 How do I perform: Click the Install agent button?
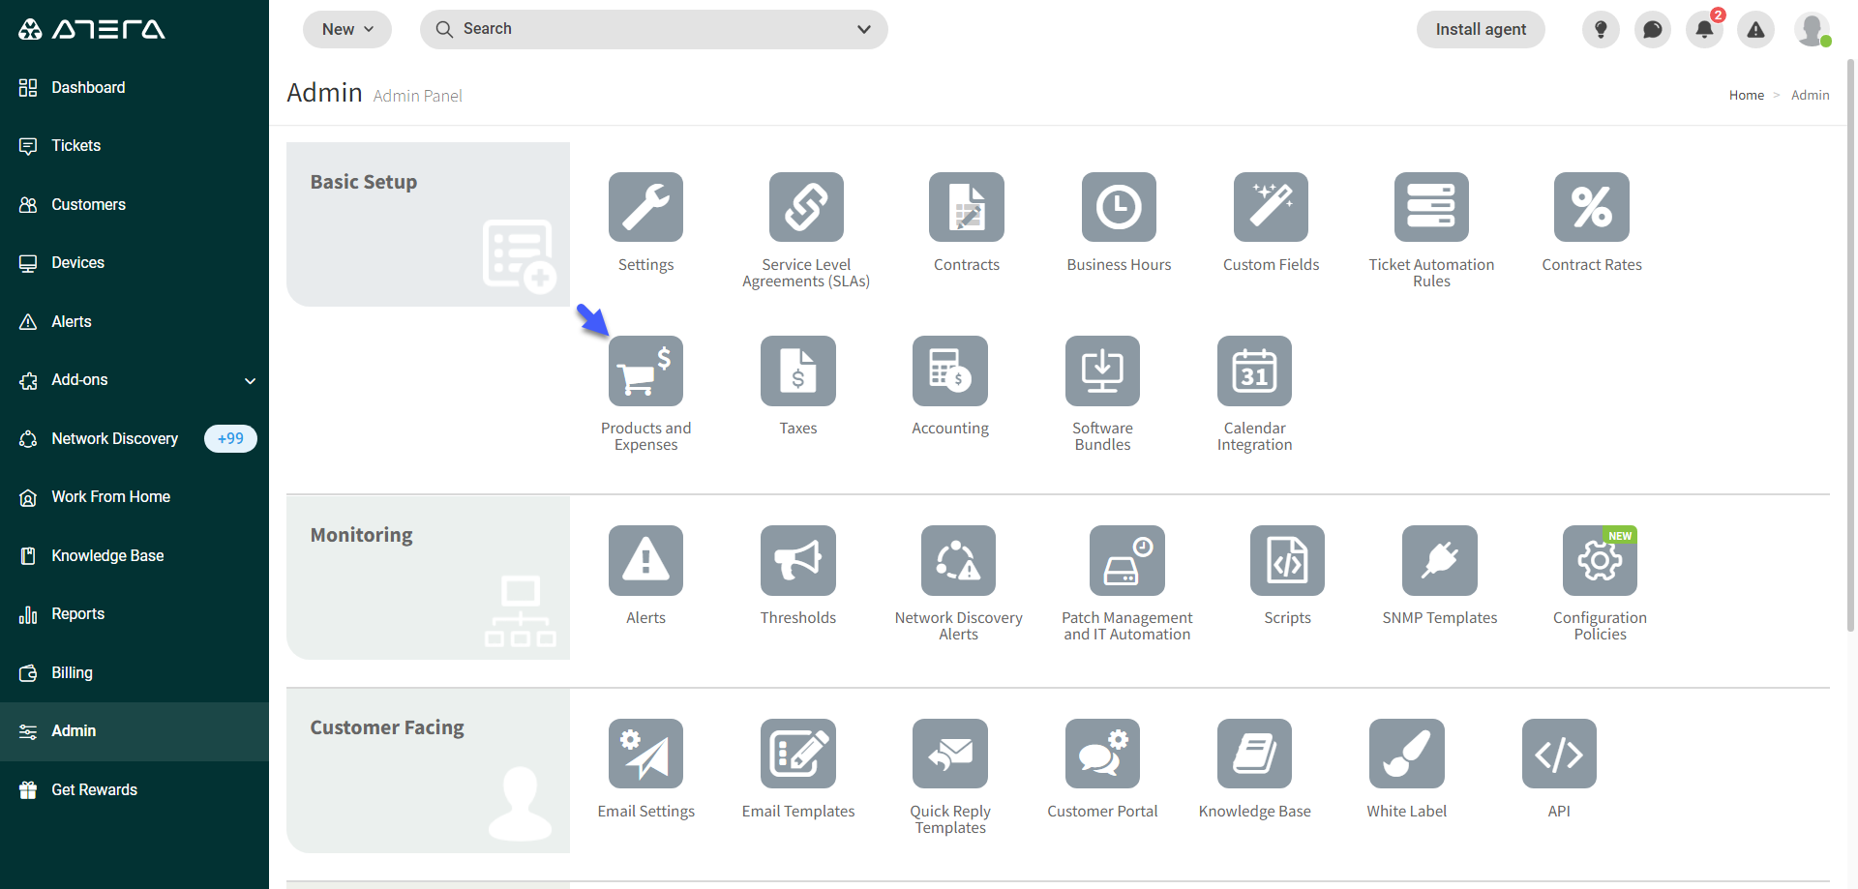(x=1481, y=29)
